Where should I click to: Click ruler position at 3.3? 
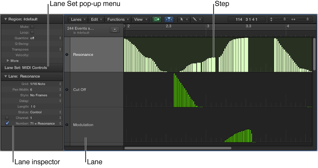pos(248,26)
